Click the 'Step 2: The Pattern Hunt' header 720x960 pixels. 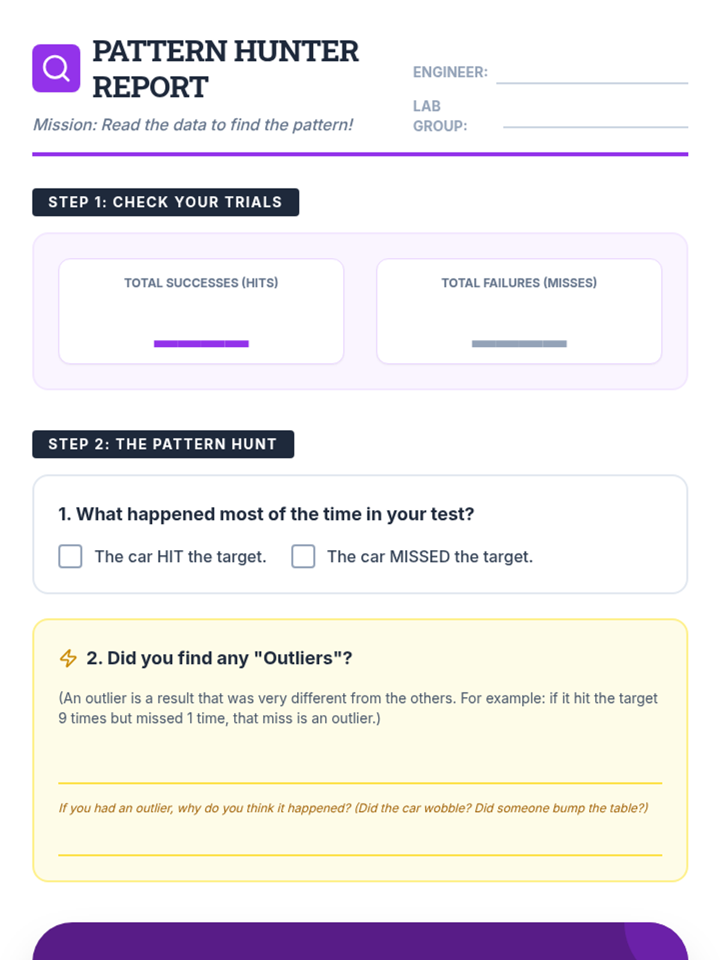[x=163, y=444]
